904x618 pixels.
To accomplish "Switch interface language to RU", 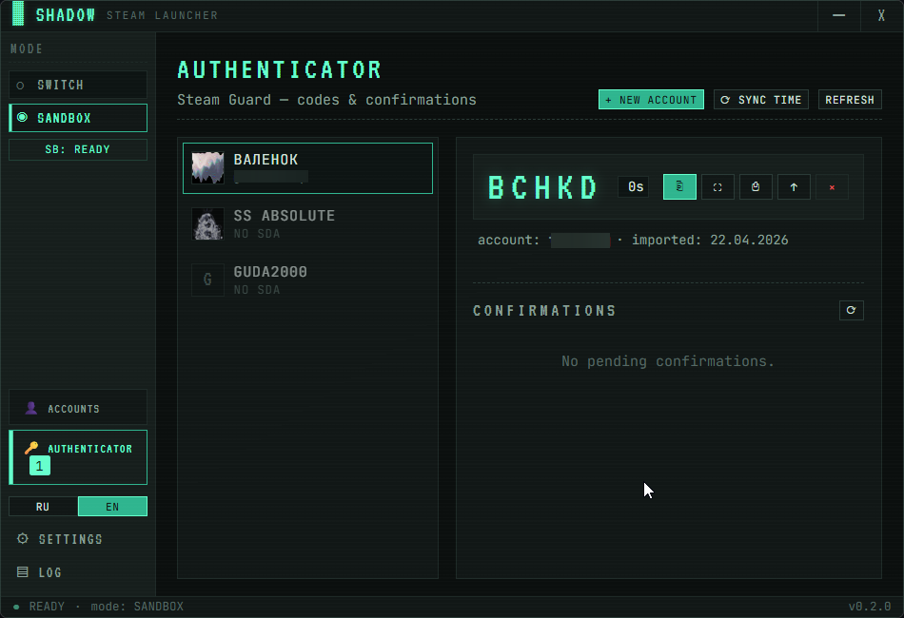I will (43, 507).
